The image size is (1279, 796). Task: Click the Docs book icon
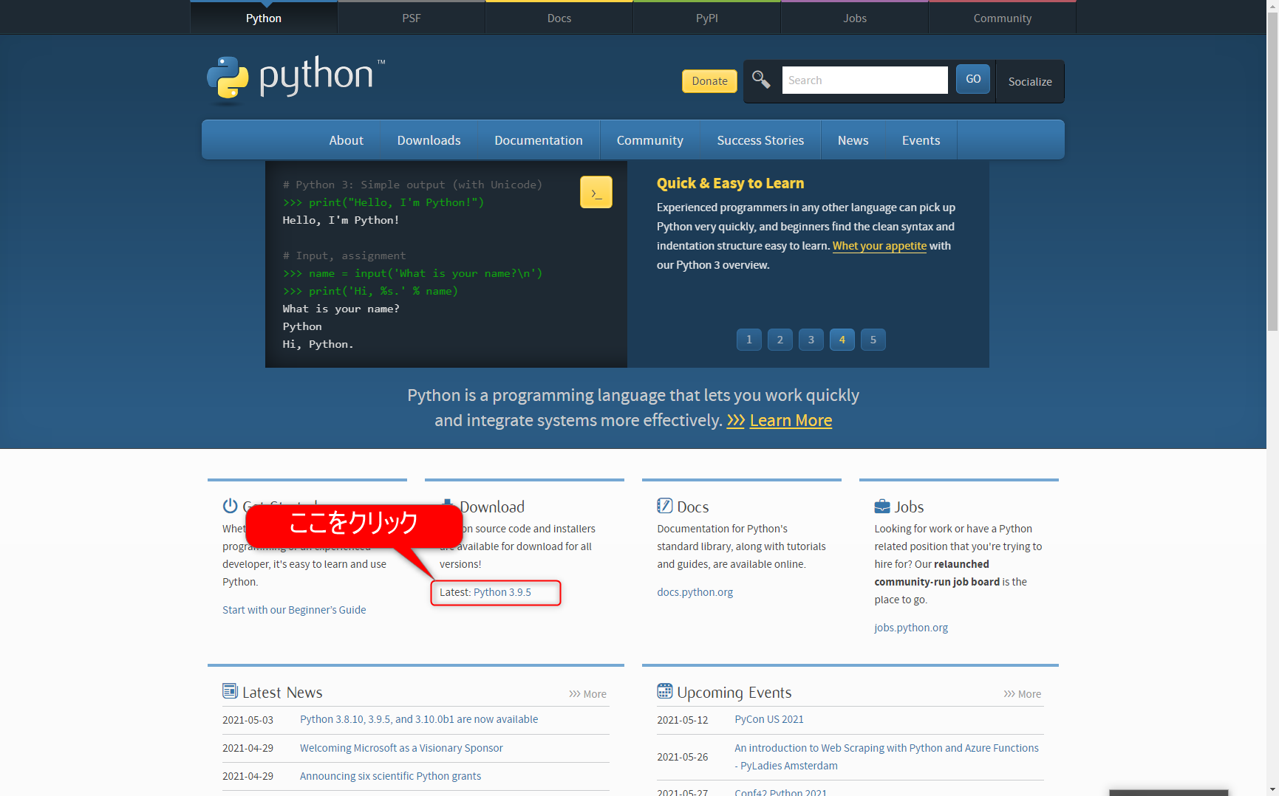tap(664, 506)
